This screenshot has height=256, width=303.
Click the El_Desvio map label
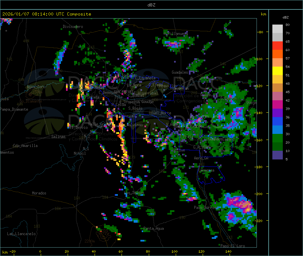coord(79,127)
